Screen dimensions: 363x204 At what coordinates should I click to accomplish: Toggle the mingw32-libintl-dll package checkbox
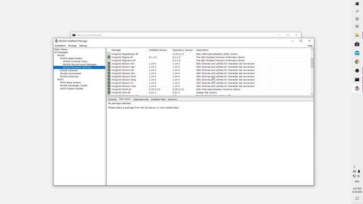(109, 90)
